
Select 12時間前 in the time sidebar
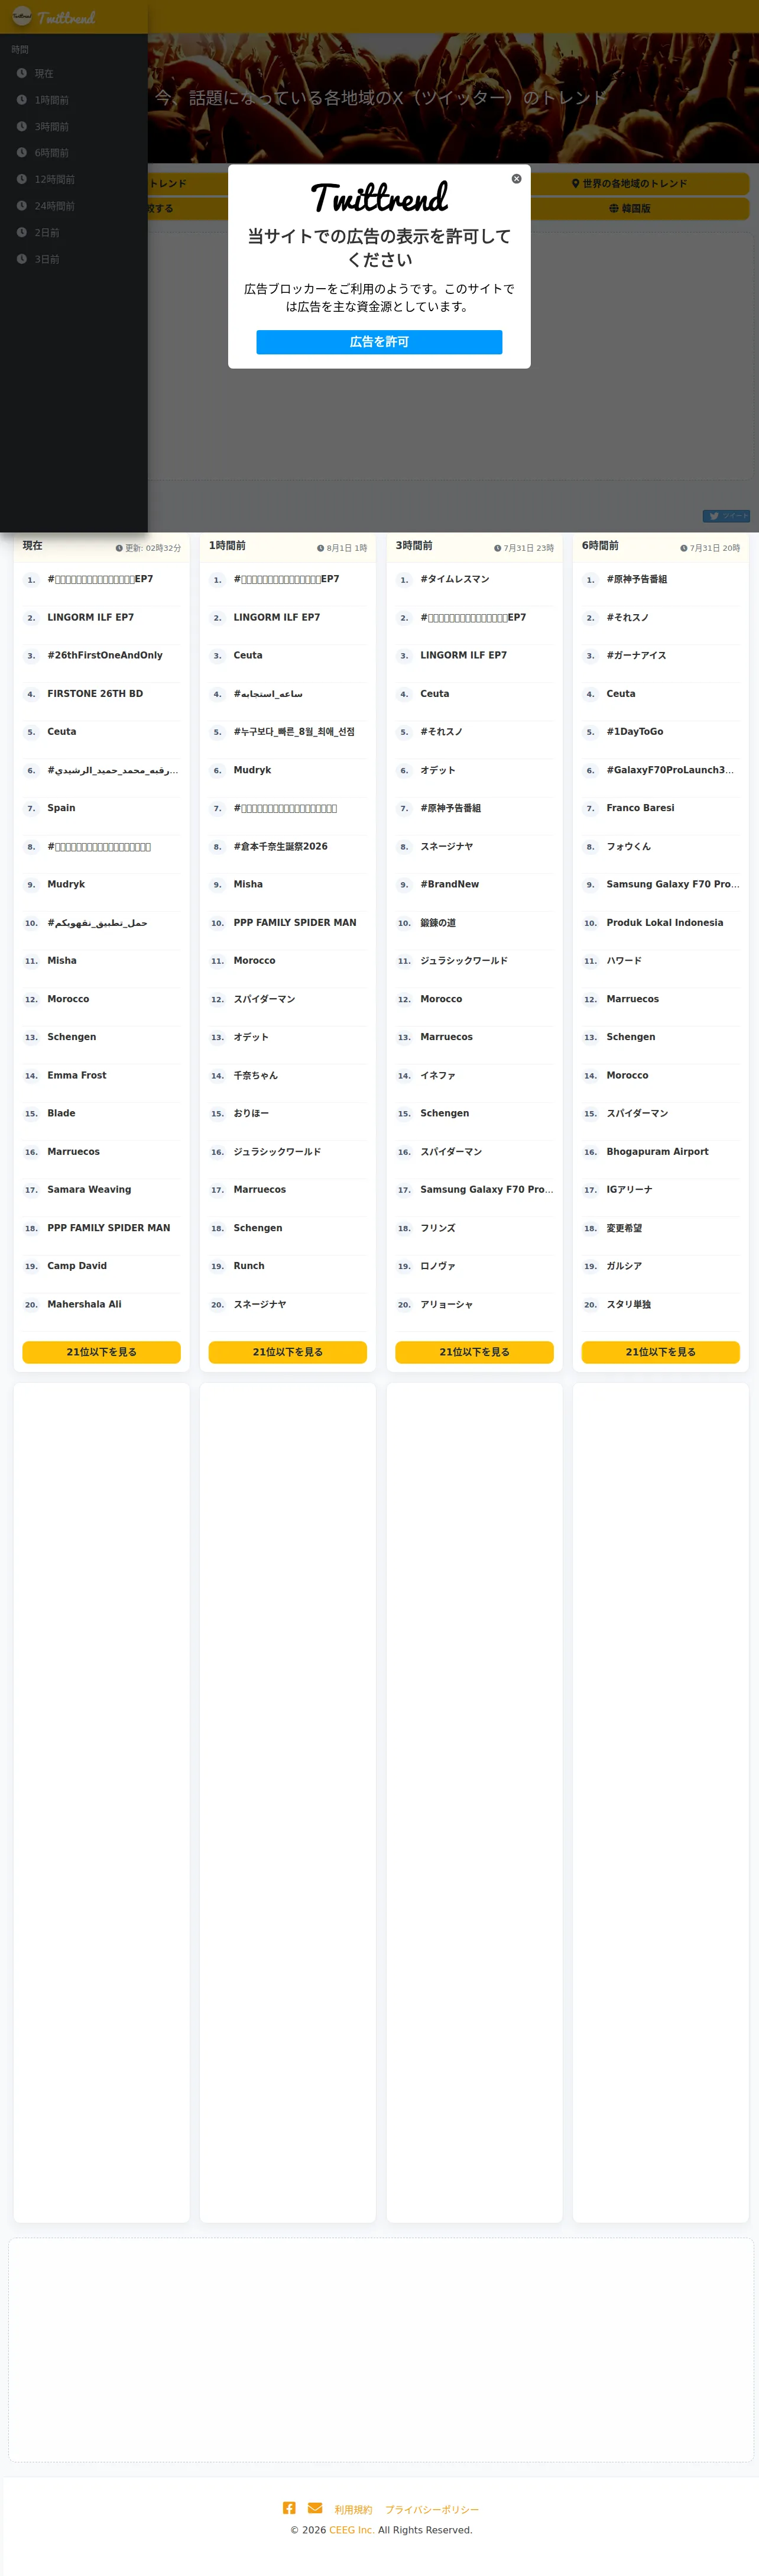click(x=55, y=179)
